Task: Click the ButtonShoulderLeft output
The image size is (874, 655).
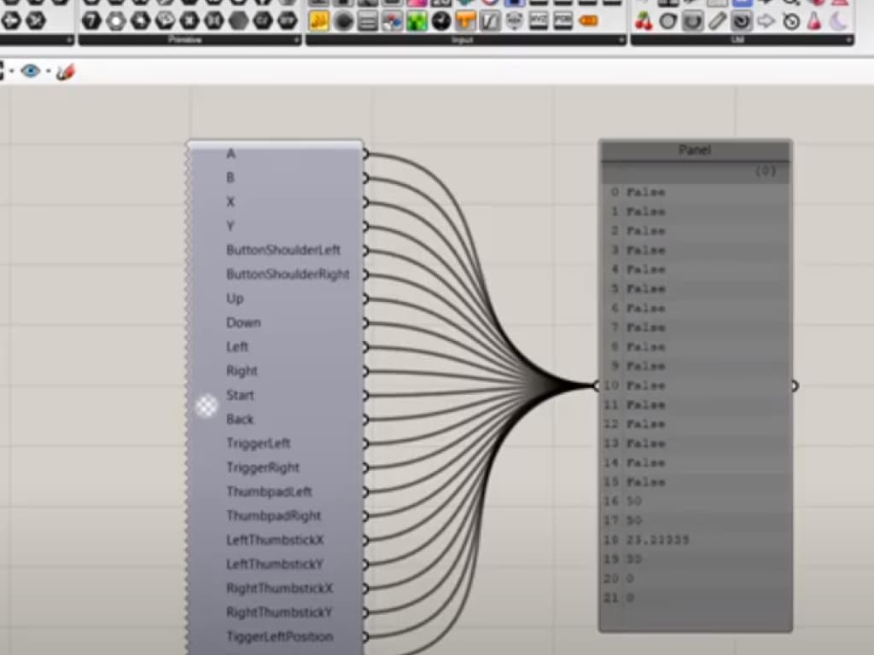Action: point(283,250)
